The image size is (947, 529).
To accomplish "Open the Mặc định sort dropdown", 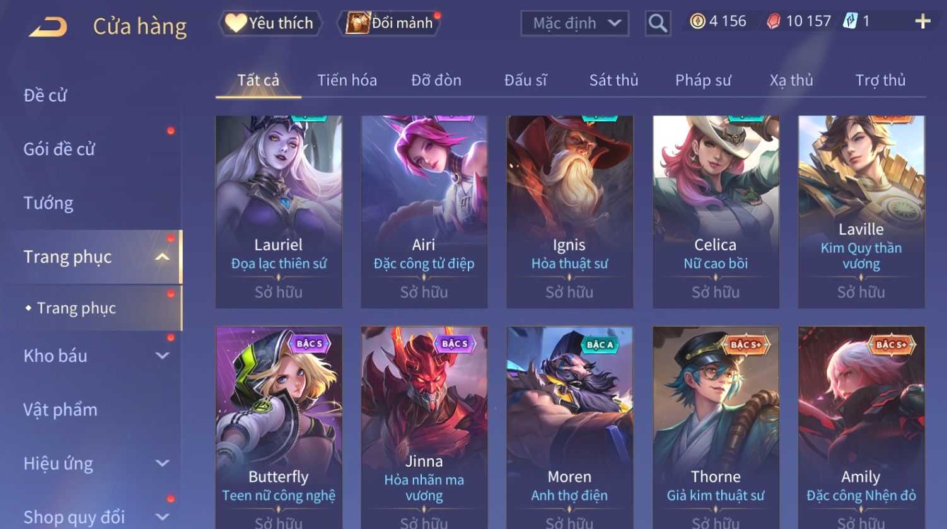I will tap(574, 24).
